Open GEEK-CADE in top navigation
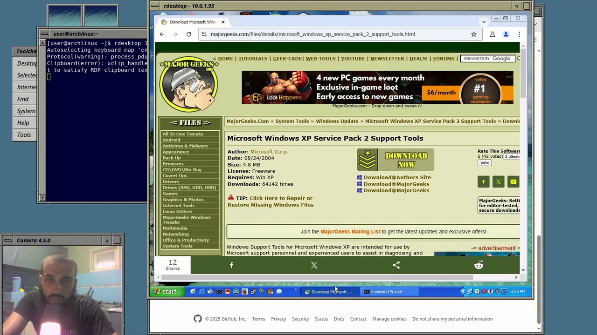 click(287, 59)
